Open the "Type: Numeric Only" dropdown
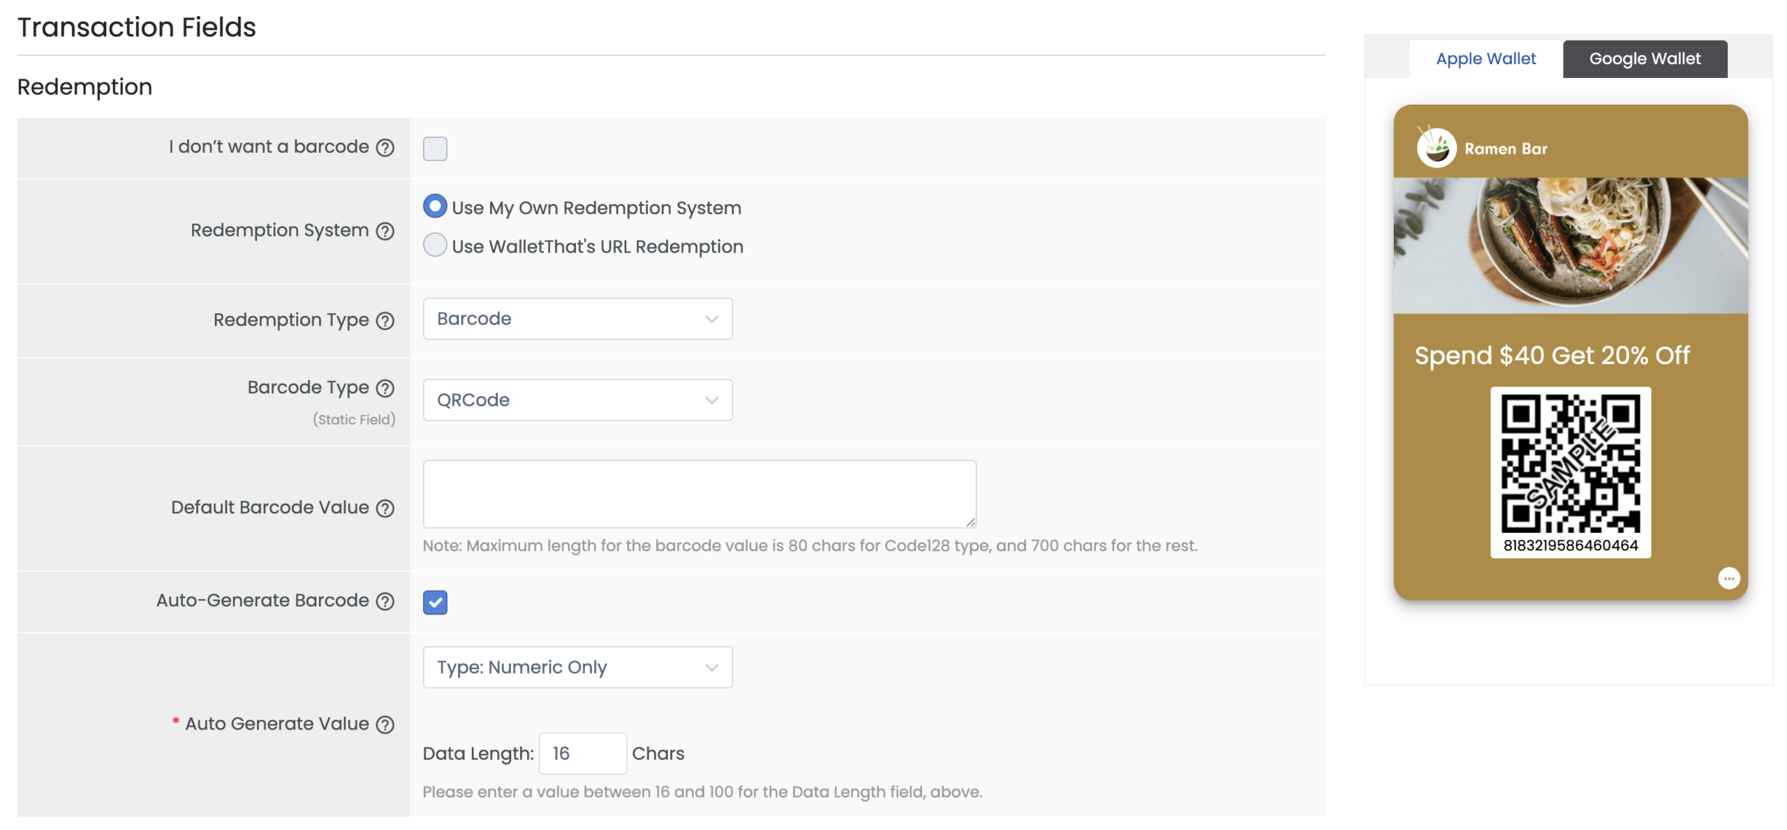This screenshot has width=1787, height=830. [577, 667]
